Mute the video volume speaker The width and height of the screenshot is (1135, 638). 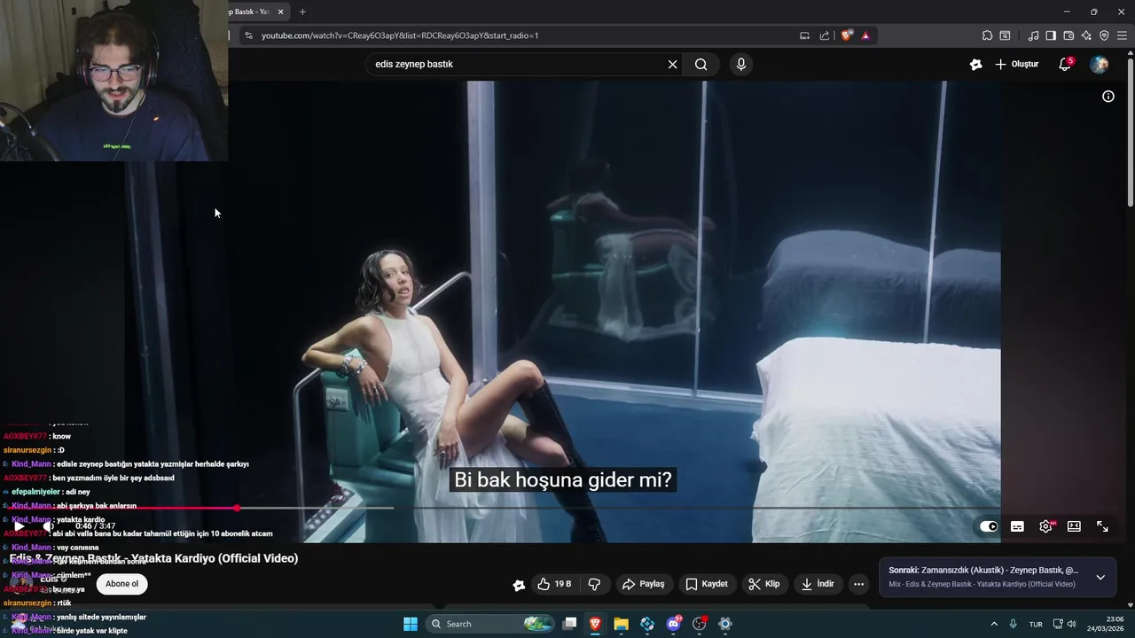pos(48,526)
